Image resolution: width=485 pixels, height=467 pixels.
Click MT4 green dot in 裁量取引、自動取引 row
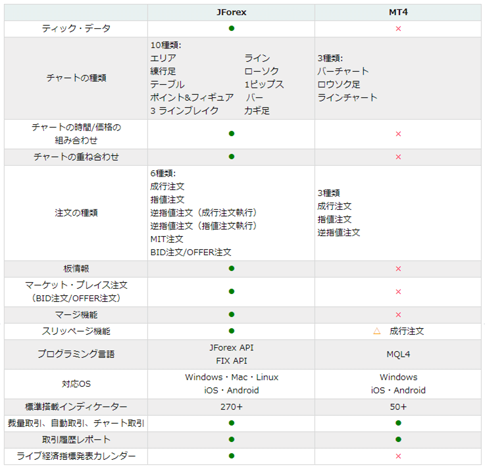[398, 423]
